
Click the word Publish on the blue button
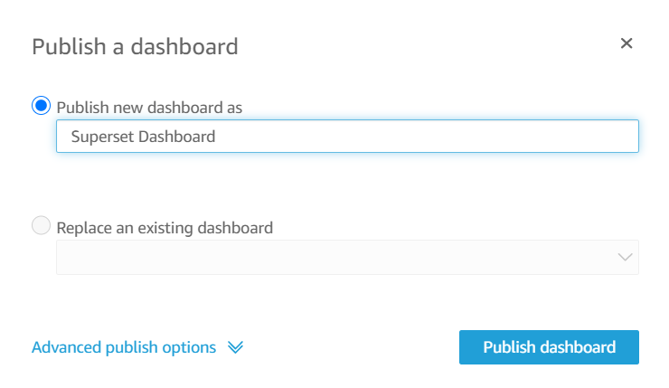coord(509,347)
